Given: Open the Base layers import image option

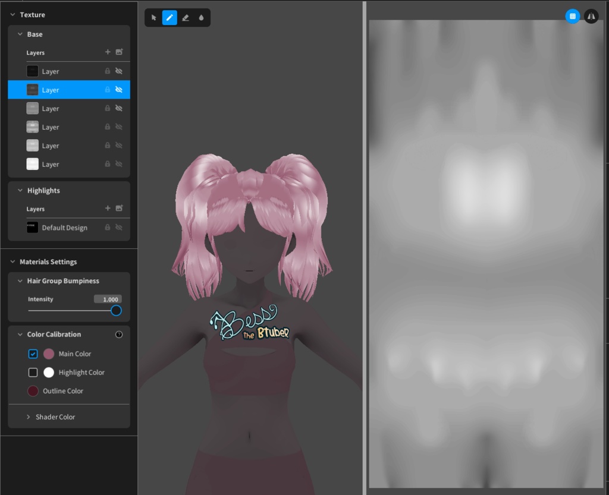Looking at the screenshot, I should (119, 52).
